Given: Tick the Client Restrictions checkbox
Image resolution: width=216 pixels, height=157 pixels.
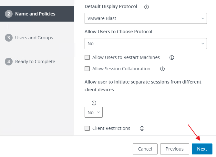Looking at the screenshot, I should tap(87, 128).
